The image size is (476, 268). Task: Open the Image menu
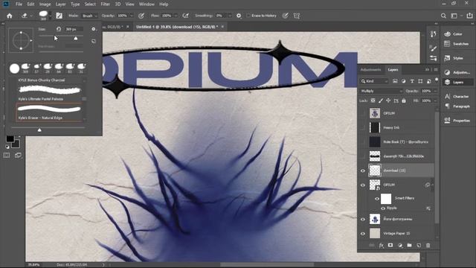(x=45, y=4)
